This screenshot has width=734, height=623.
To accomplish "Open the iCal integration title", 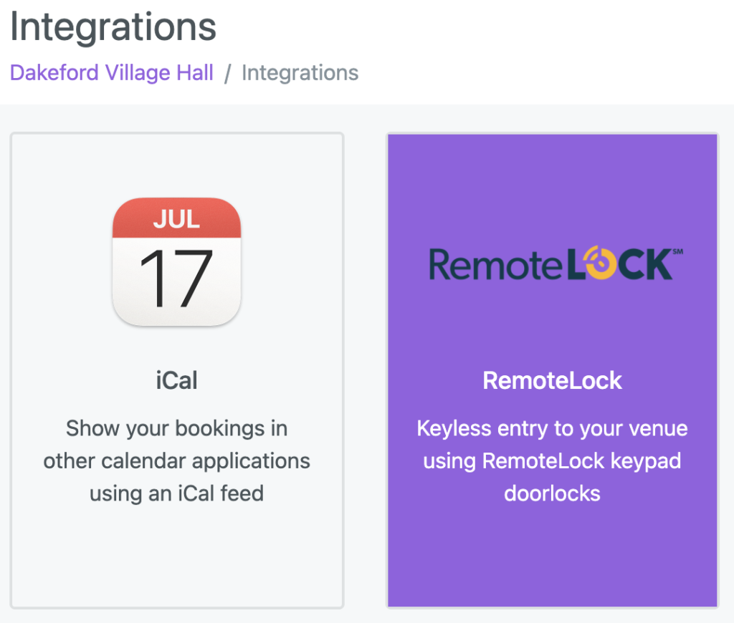I will pos(176,380).
